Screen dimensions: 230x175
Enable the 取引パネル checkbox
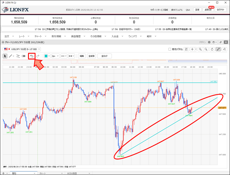tap(170, 49)
